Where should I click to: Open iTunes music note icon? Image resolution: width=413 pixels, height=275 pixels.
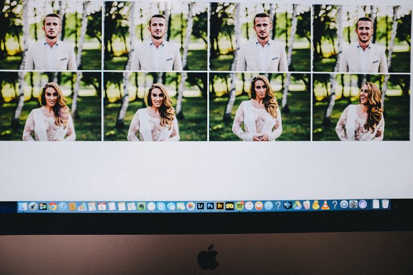(x=249, y=206)
